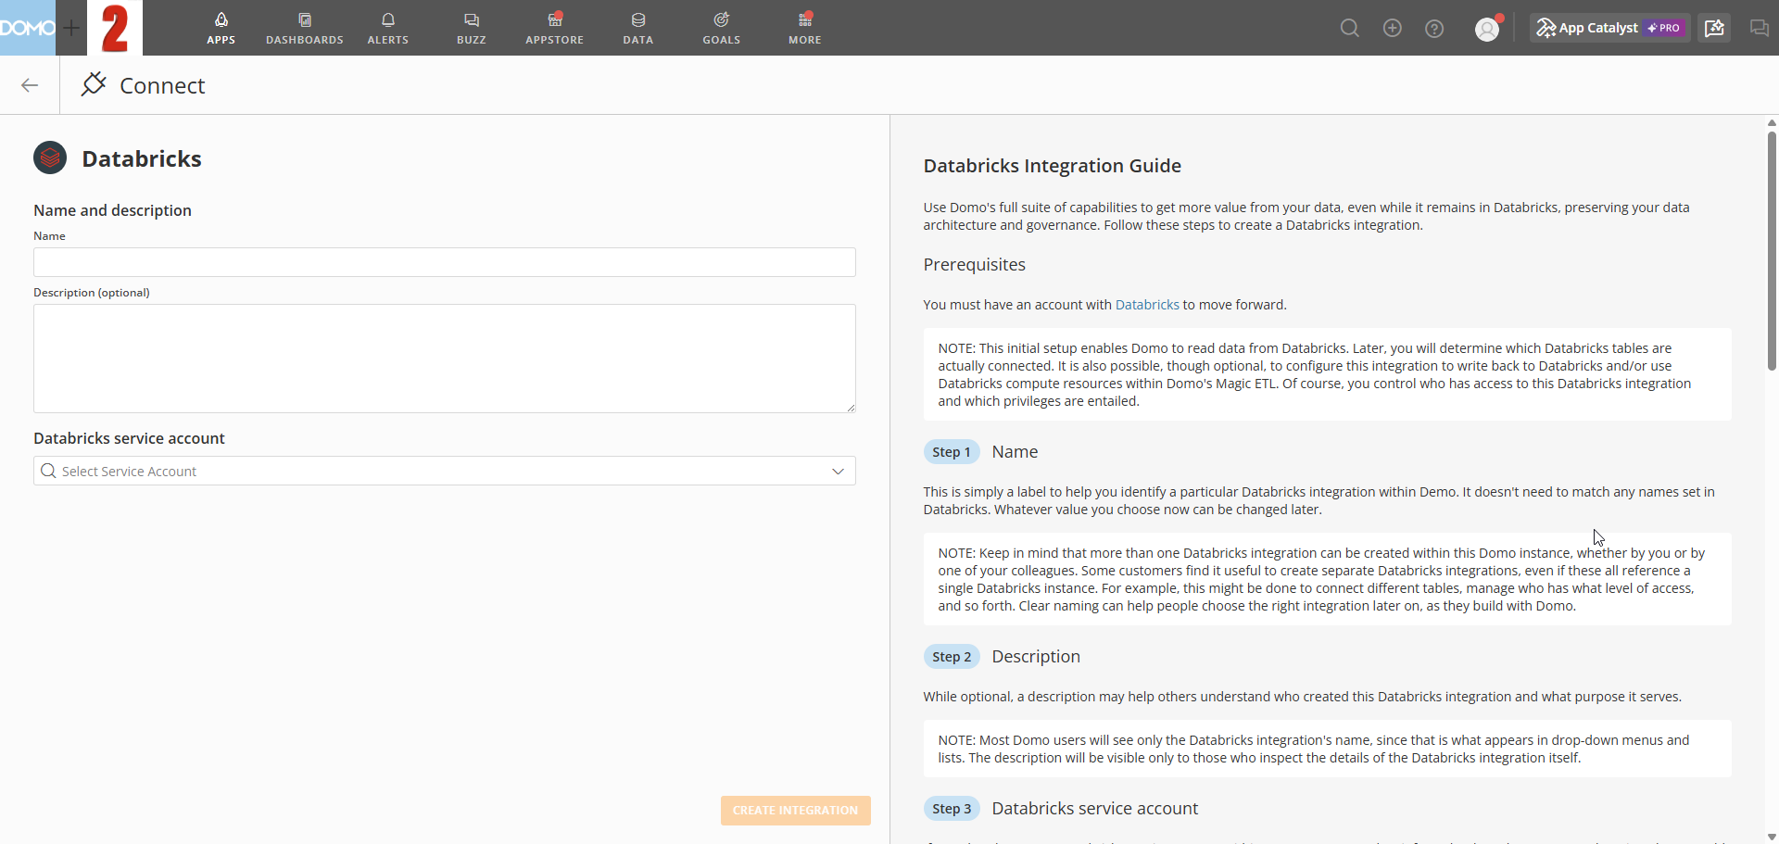Viewport: 1779px width, 844px height.
Task: Click the search icon in service account field
Action: pos(49,471)
